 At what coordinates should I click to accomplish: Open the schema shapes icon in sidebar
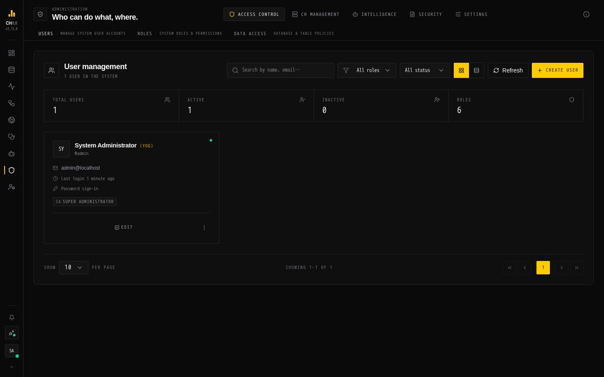click(x=11, y=103)
